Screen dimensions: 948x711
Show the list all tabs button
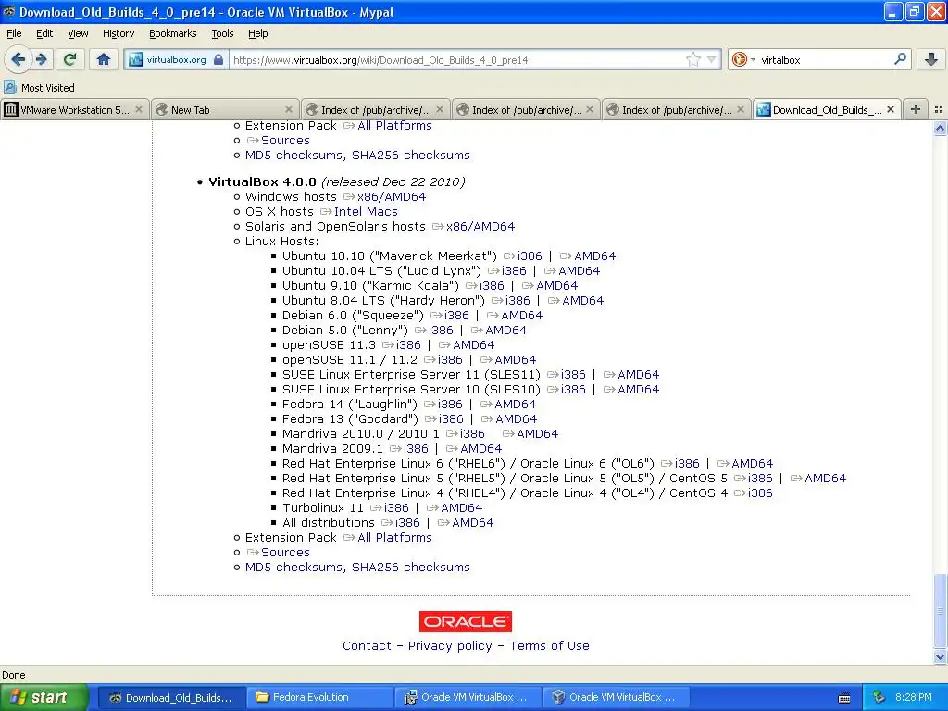[x=939, y=109]
